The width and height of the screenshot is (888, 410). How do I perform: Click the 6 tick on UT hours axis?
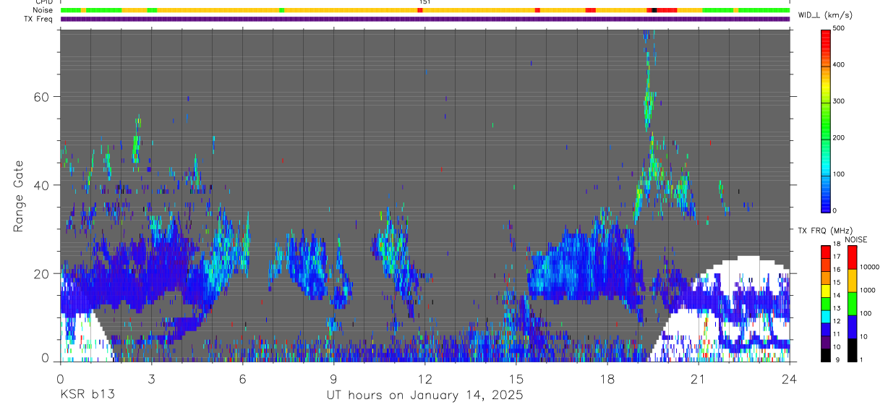coord(242,379)
